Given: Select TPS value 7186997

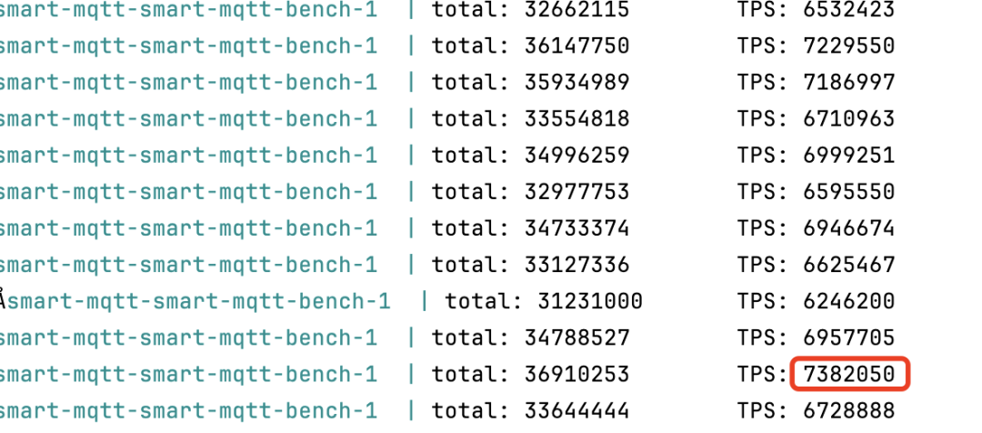Looking at the screenshot, I should [849, 83].
